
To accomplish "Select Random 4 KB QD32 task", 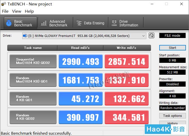I will [33, 117].
